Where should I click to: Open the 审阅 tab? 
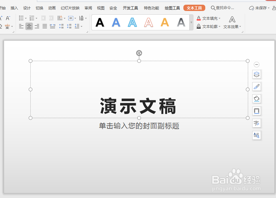tap(88, 8)
